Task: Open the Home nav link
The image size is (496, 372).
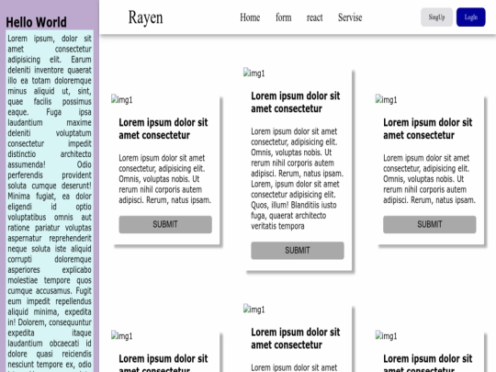Action: (250, 17)
